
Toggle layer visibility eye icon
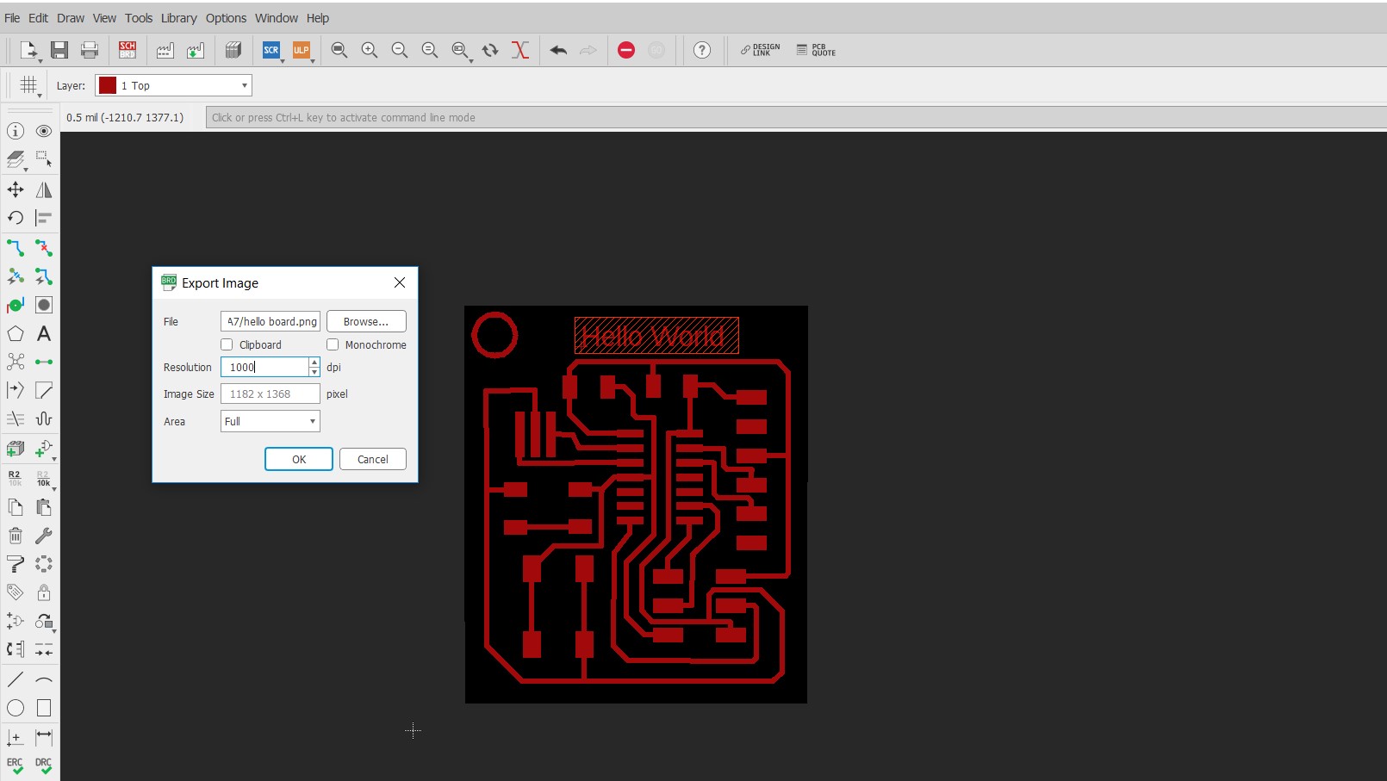(x=44, y=131)
